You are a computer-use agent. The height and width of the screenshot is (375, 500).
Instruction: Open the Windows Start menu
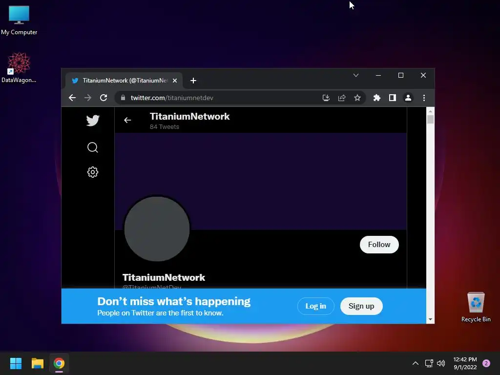click(16, 363)
